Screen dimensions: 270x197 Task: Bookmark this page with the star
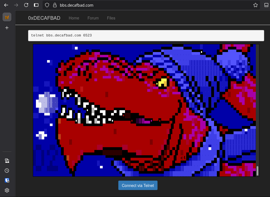pos(255,5)
